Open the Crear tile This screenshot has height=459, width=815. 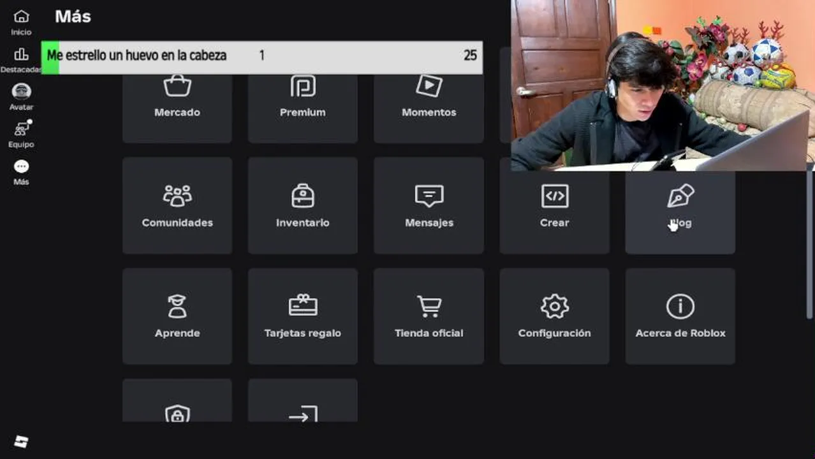[x=554, y=212]
